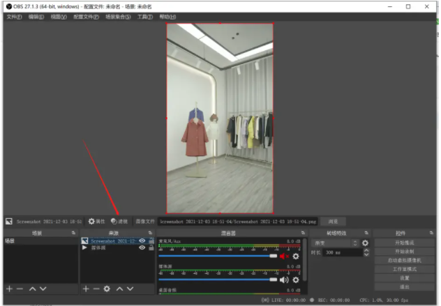Image resolution: width=441 pixels, height=306 pixels.
Task: Open settings gear for 麦克风/Aux audio channel
Action: 296,257
